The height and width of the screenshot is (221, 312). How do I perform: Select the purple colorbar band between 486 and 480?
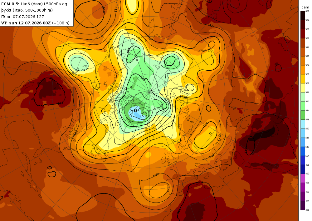[x=303, y=187]
